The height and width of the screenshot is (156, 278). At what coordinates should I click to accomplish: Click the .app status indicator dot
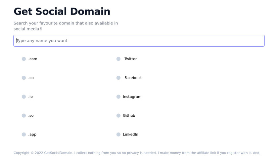coord(24,134)
